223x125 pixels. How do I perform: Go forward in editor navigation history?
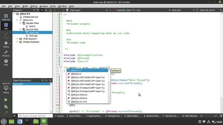[59, 10]
